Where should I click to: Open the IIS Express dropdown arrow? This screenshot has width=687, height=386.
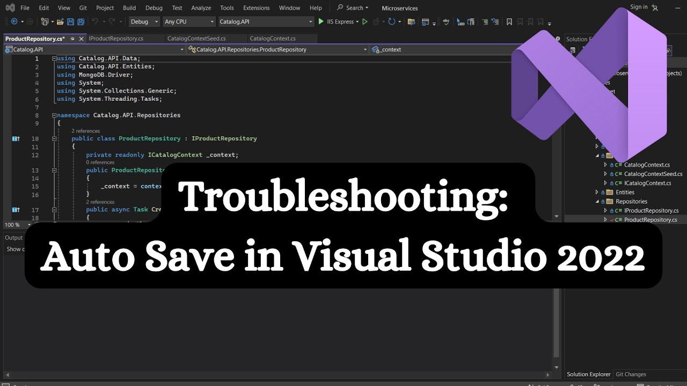(x=357, y=22)
